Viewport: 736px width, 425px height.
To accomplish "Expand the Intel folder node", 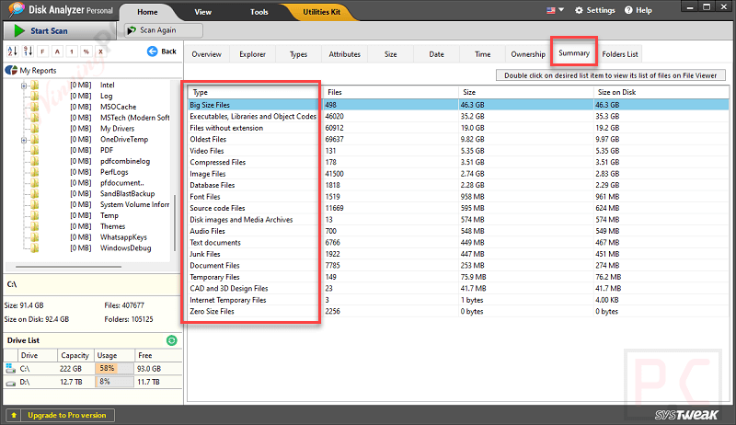I will pyautogui.click(x=24, y=86).
